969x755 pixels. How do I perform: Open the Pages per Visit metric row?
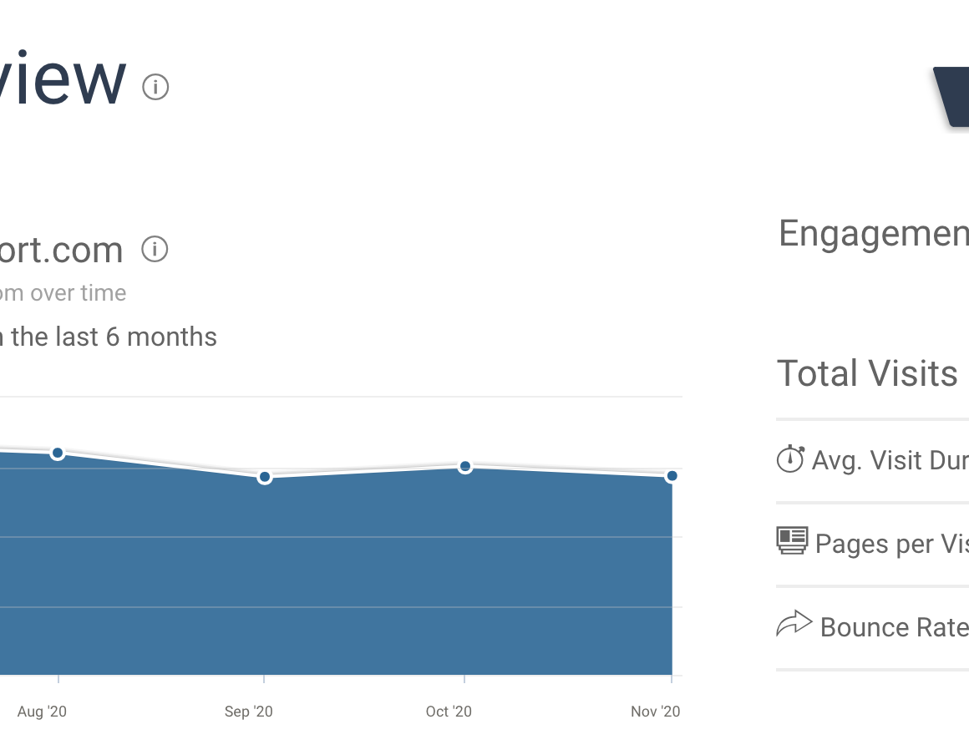click(x=891, y=545)
